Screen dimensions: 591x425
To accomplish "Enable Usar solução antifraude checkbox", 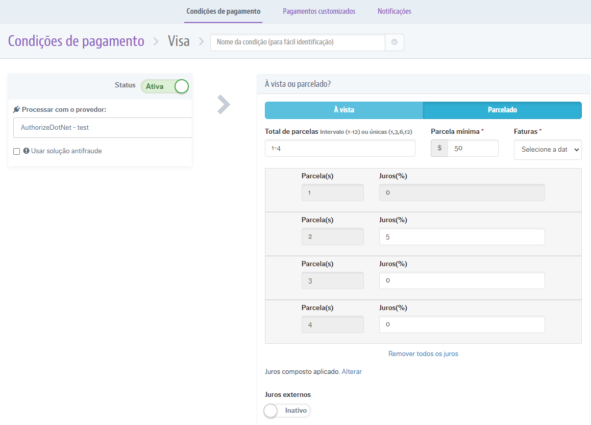I will pyautogui.click(x=17, y=151).
